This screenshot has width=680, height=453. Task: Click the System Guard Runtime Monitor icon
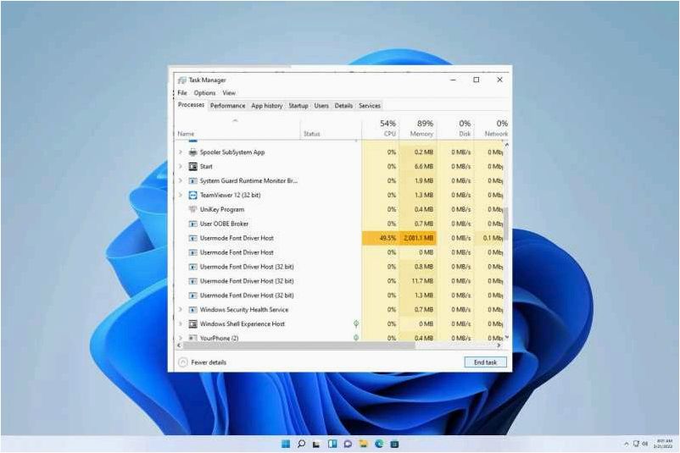(x=193, y=181)
